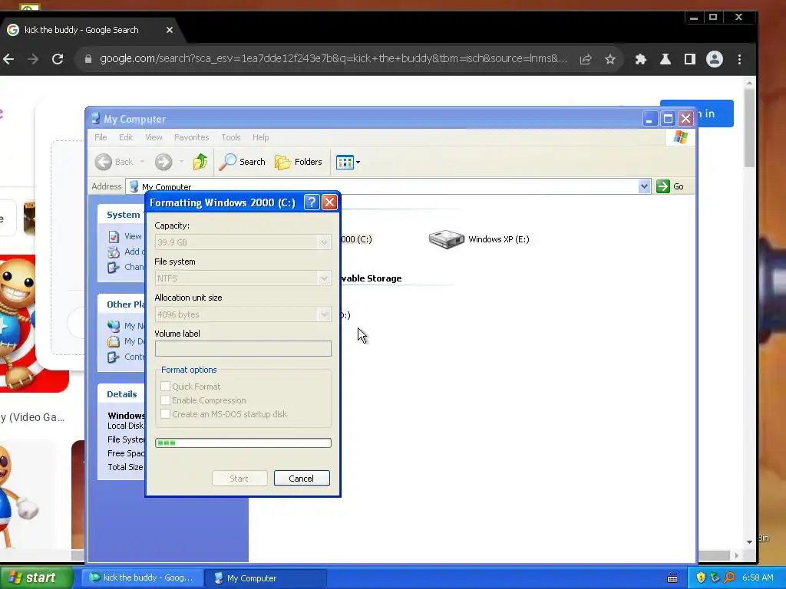
Task: Click My Computer taskbar button
Action: 266,578
